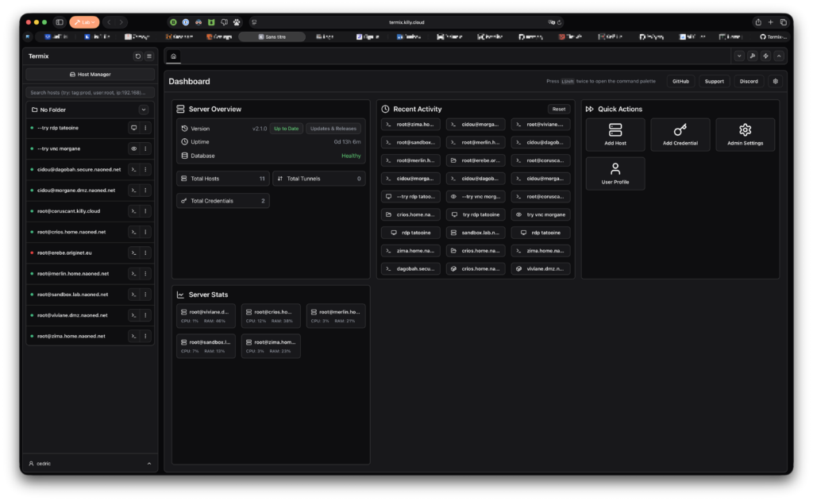Launch VNC viewer for try vnc morgane
The width and height of the screenshot is (813, 501).
[x=134, y=148]
